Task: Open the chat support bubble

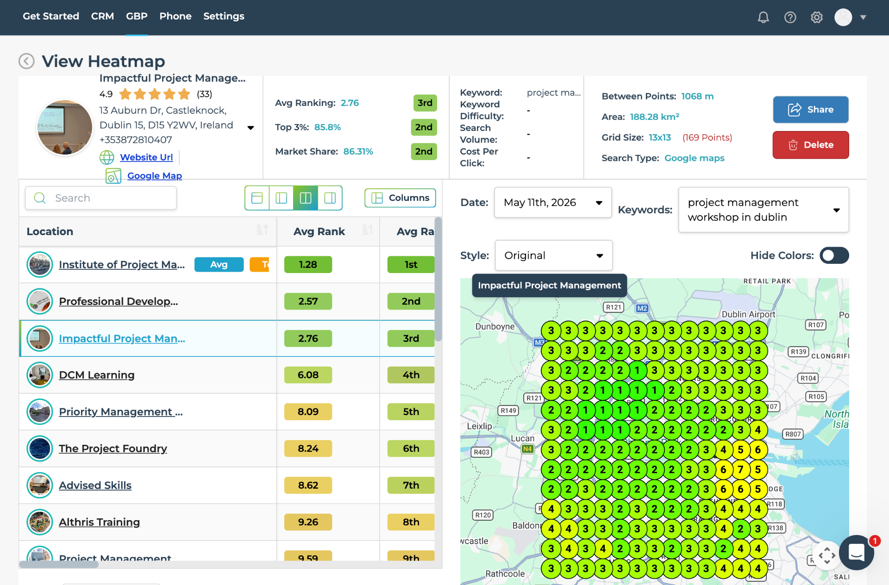Action: click(x=856, y=552)
